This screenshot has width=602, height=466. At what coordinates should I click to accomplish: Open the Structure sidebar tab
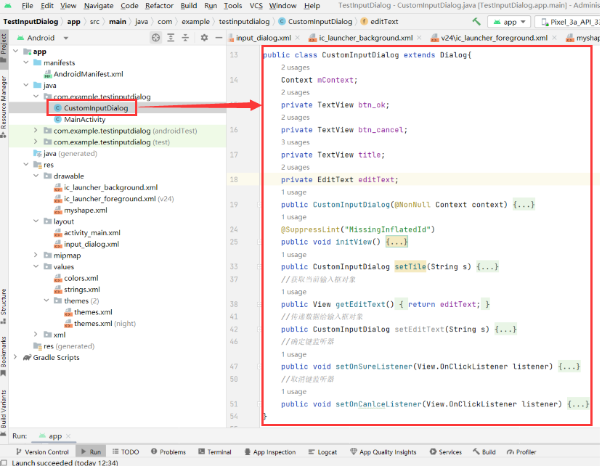[4, 306]
